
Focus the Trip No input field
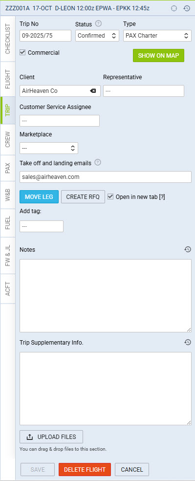coord(45,36)
